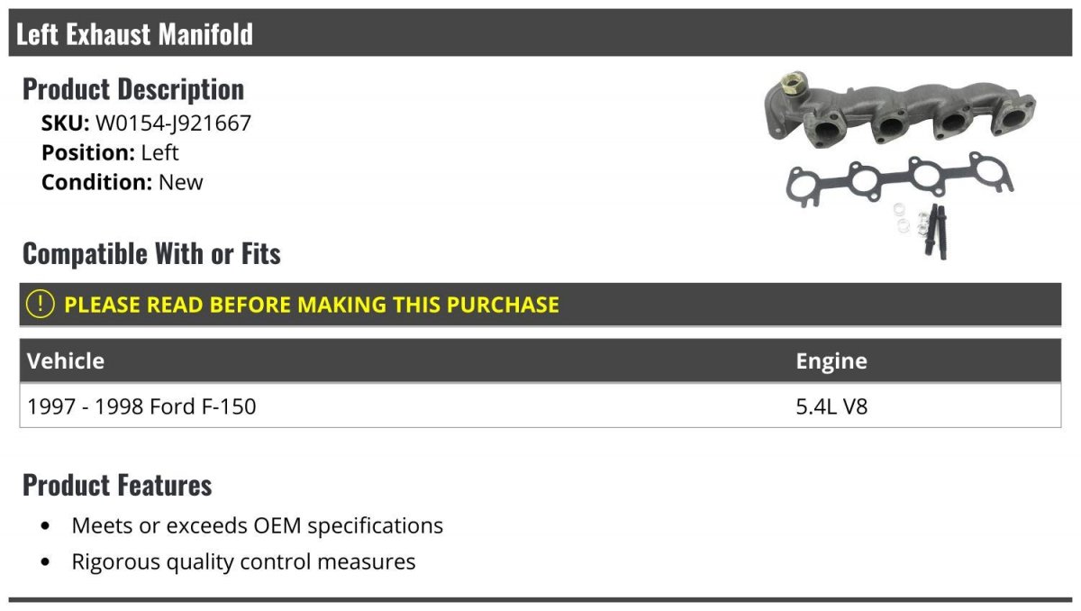
Task: Click the Engine column header
Action: [x=831, y=361]
